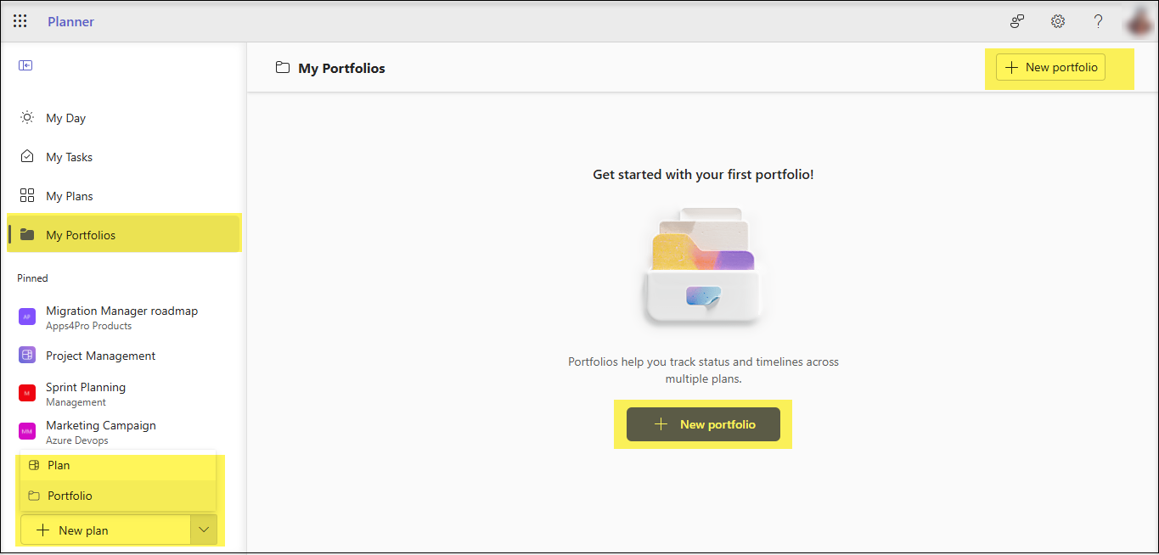Choose Plan from the creation menu

59,465
